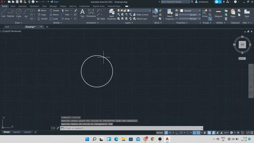
Task: Click the Dimension tool
Action: (91, 13)
